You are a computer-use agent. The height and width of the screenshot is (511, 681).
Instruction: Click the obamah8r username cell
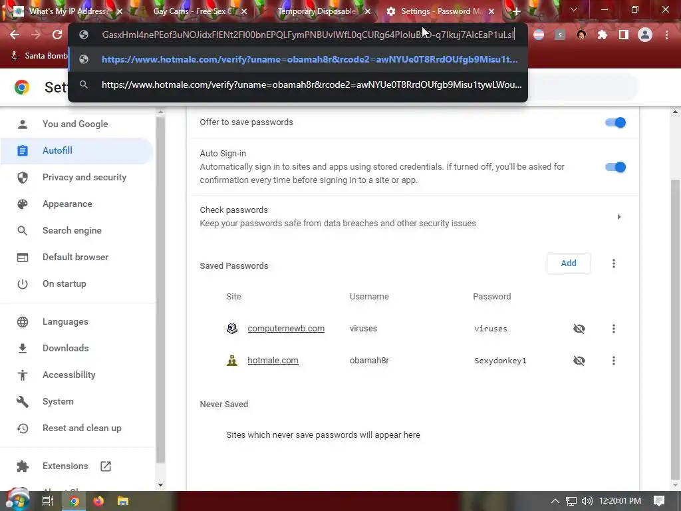[x=369, y=361]
